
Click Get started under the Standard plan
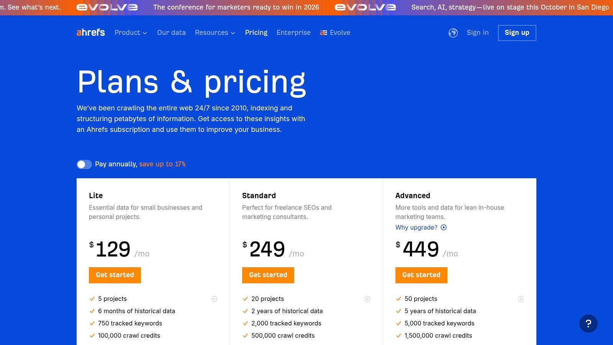[x=268, y=275]
